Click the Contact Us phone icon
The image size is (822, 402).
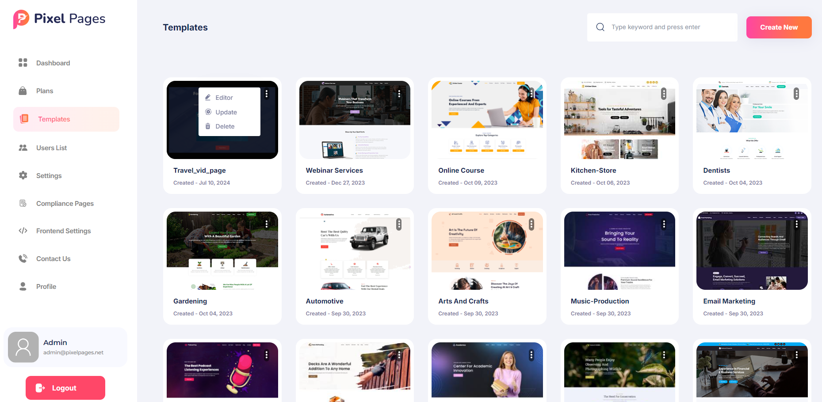point(23,258)
